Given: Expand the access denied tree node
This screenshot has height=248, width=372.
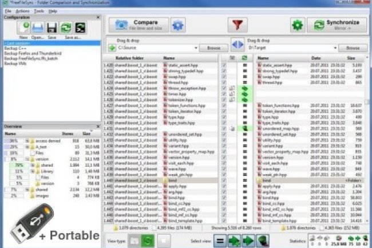Looking at the screenshot, I should click(x=27, y=141).
